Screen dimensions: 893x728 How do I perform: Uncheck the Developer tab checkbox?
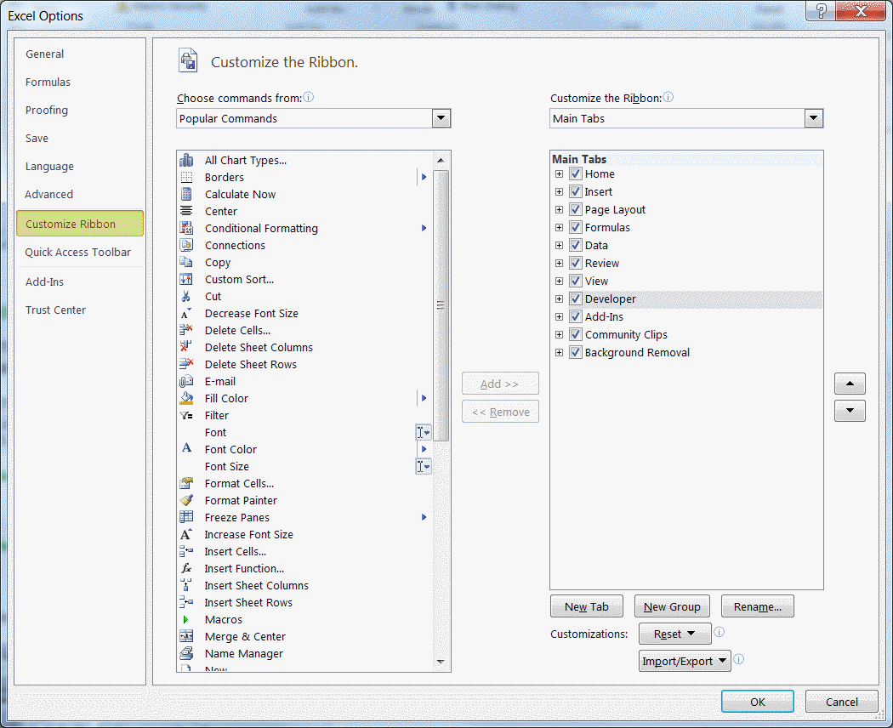(x=576, y=299)
